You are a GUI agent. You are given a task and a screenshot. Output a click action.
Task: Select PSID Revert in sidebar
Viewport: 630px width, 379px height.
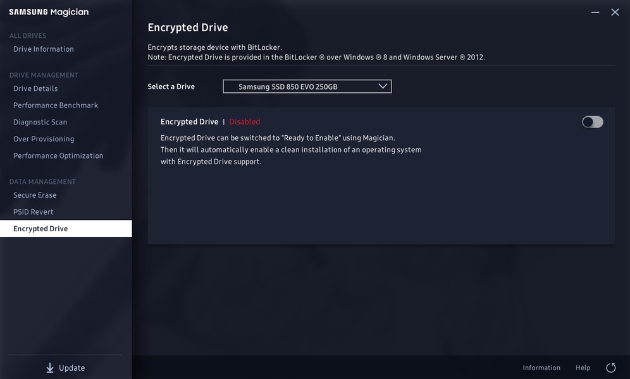click(34, 212)
